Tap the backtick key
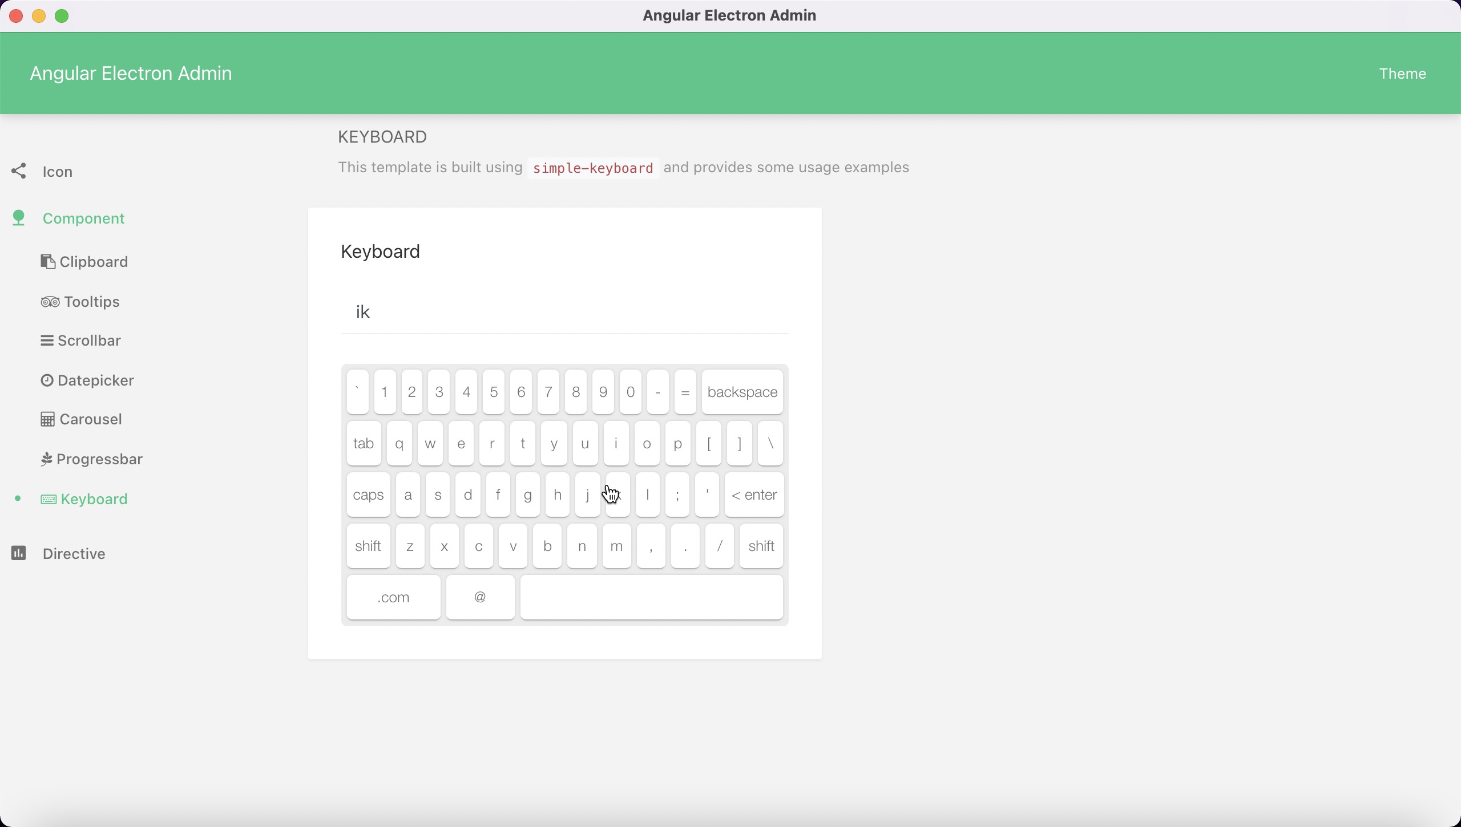Image resolution: width=1461 pixels, height=827 pixels. (x=357, y=392)
